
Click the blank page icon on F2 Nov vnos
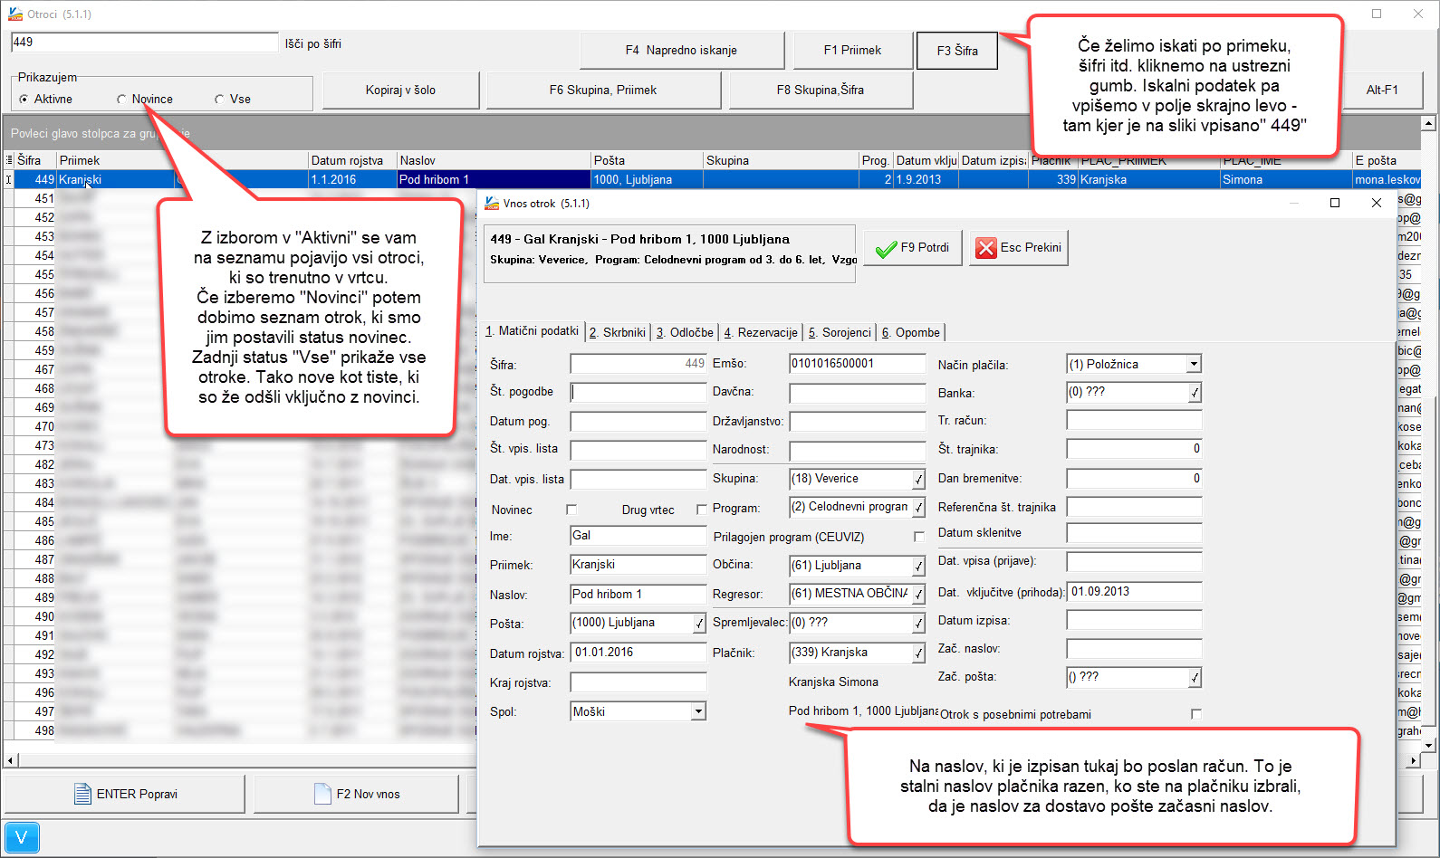click(322, 794)
